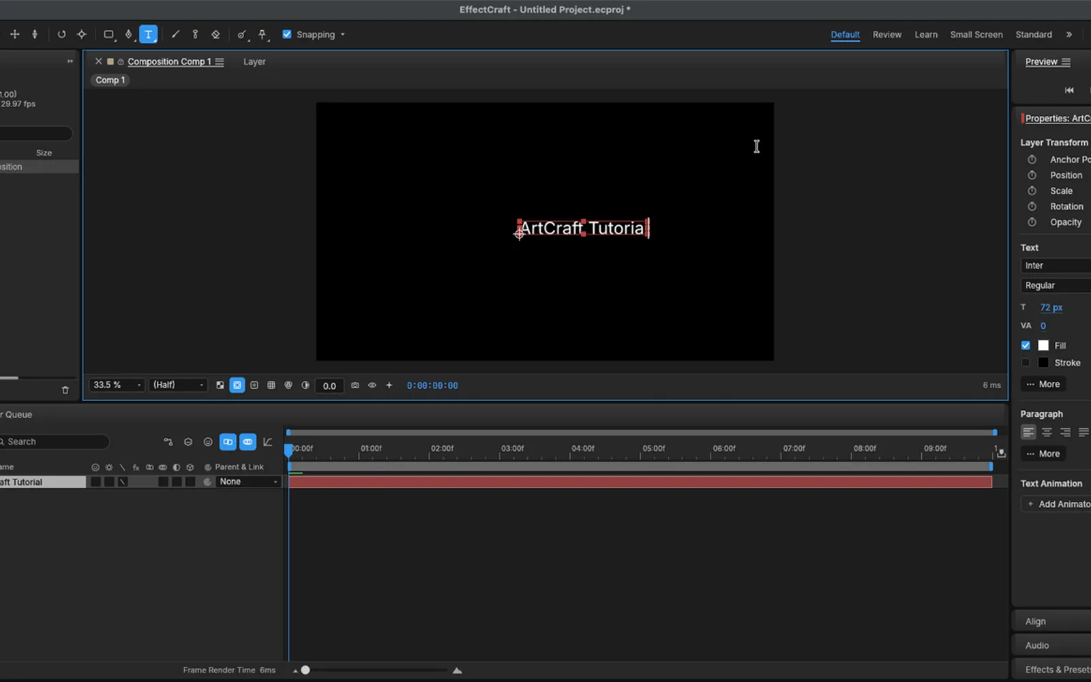This screenshot has height=682, width=1091.
Task: Open the Parent & Link None dropdown
Action: 248,481
